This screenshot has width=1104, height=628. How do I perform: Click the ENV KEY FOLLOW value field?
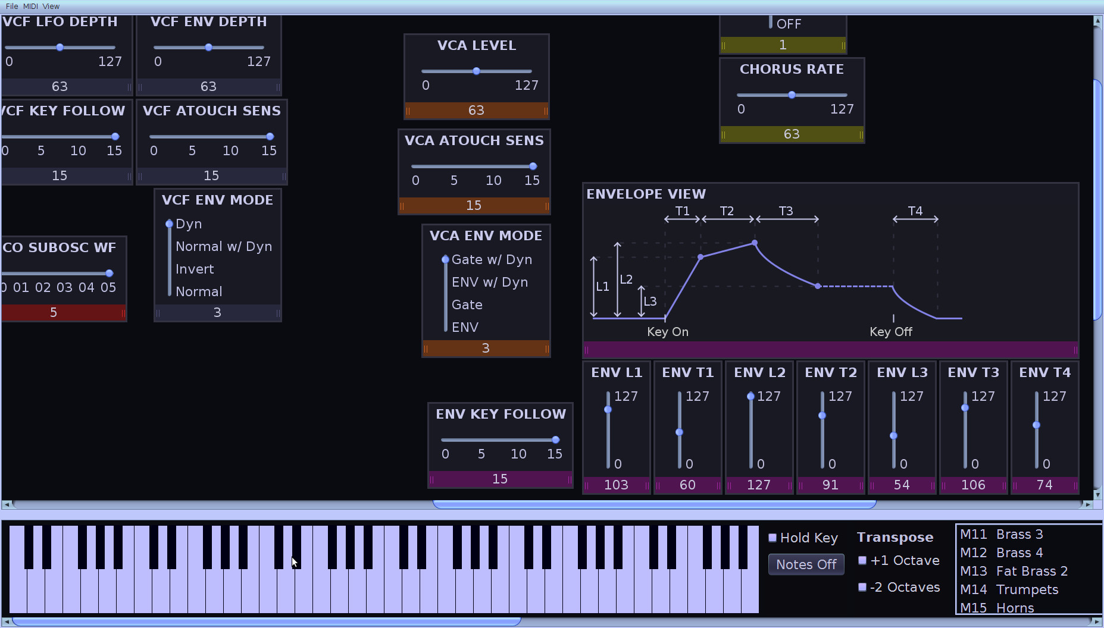(x=500, y=479)
